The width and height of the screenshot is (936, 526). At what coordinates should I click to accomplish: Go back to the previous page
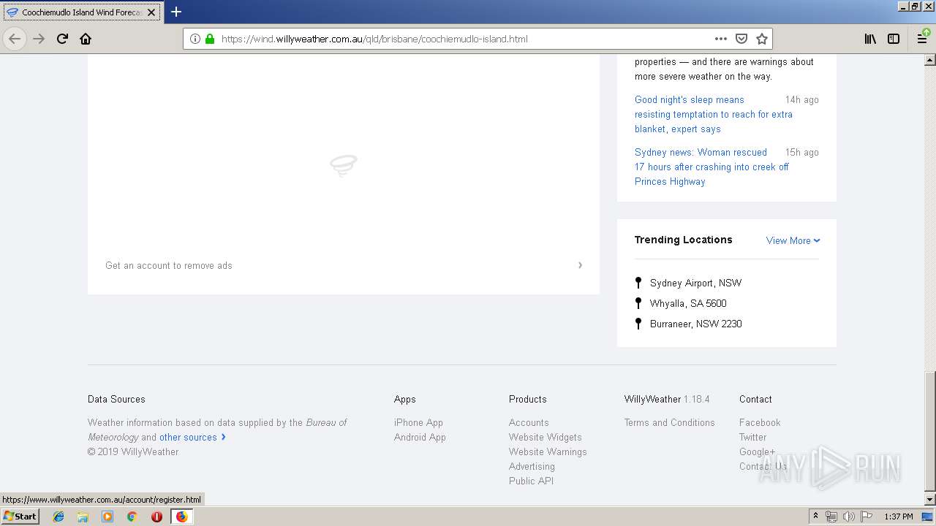point(15,39)
